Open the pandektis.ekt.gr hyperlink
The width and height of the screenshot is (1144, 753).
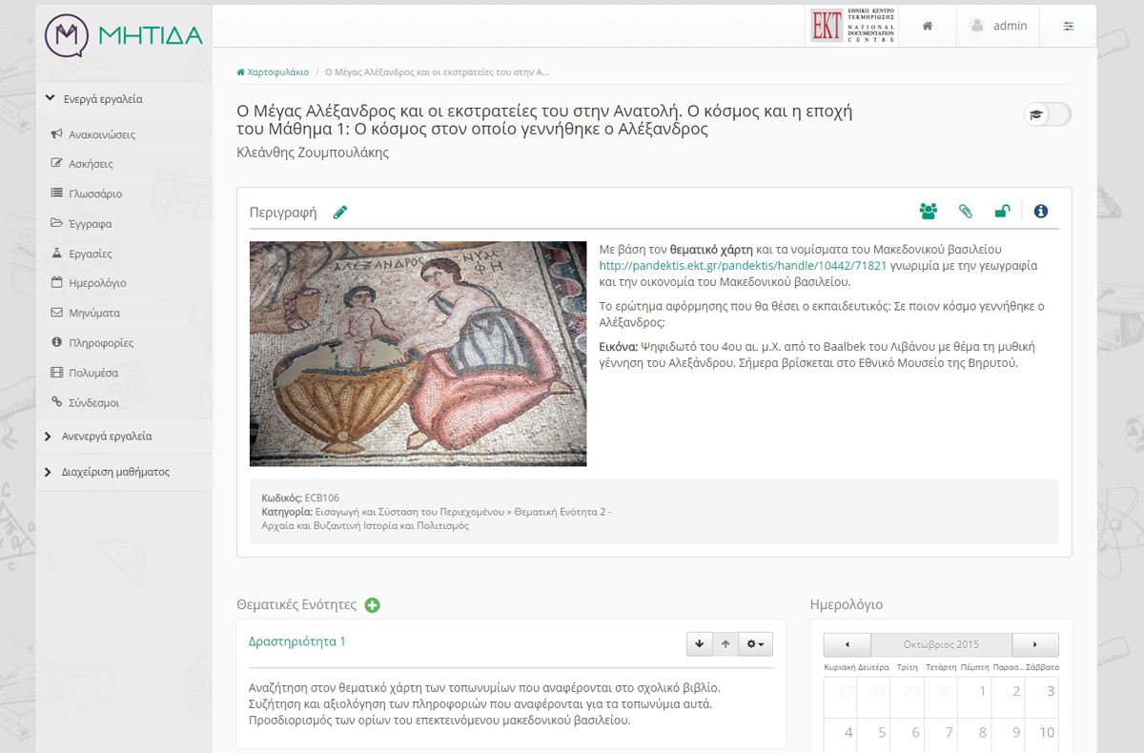click(x=743, y=266)
